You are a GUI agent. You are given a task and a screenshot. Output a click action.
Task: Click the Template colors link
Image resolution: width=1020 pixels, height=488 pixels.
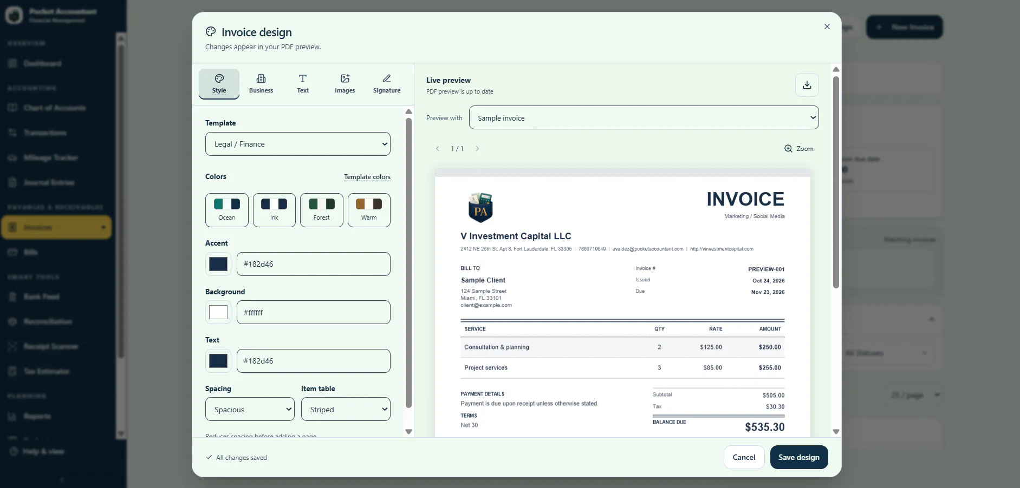point(367,177)
